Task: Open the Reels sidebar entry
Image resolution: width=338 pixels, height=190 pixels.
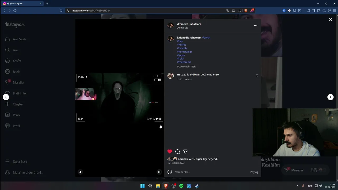Action: point(13,72)
